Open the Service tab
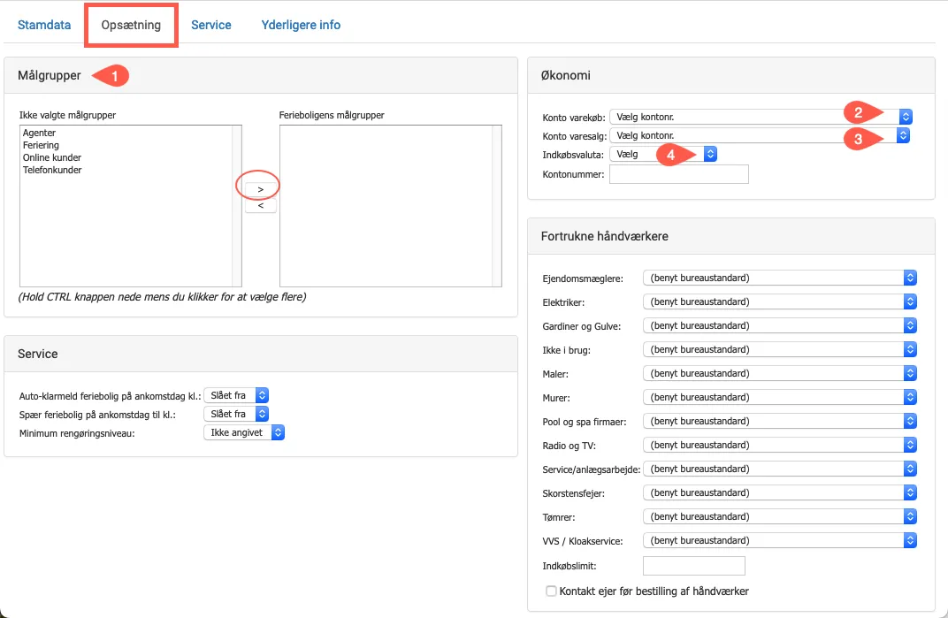 [210, 25]
